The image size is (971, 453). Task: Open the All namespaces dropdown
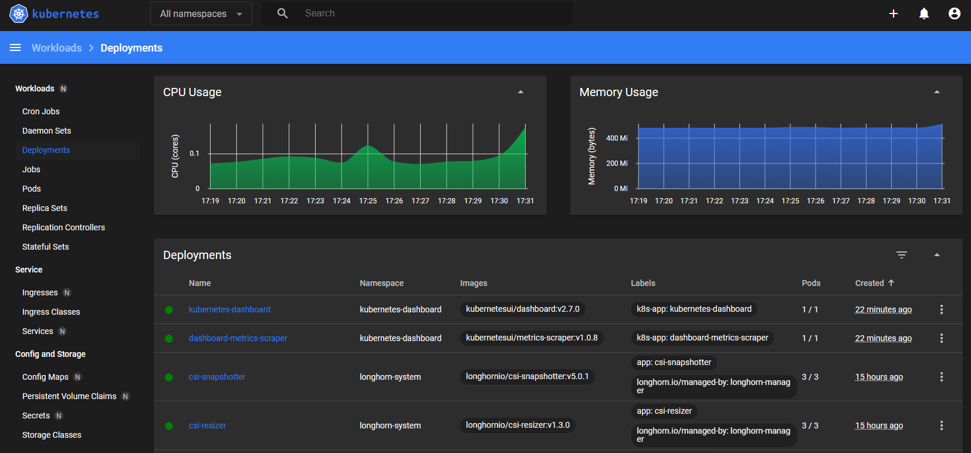pos(201,13)
